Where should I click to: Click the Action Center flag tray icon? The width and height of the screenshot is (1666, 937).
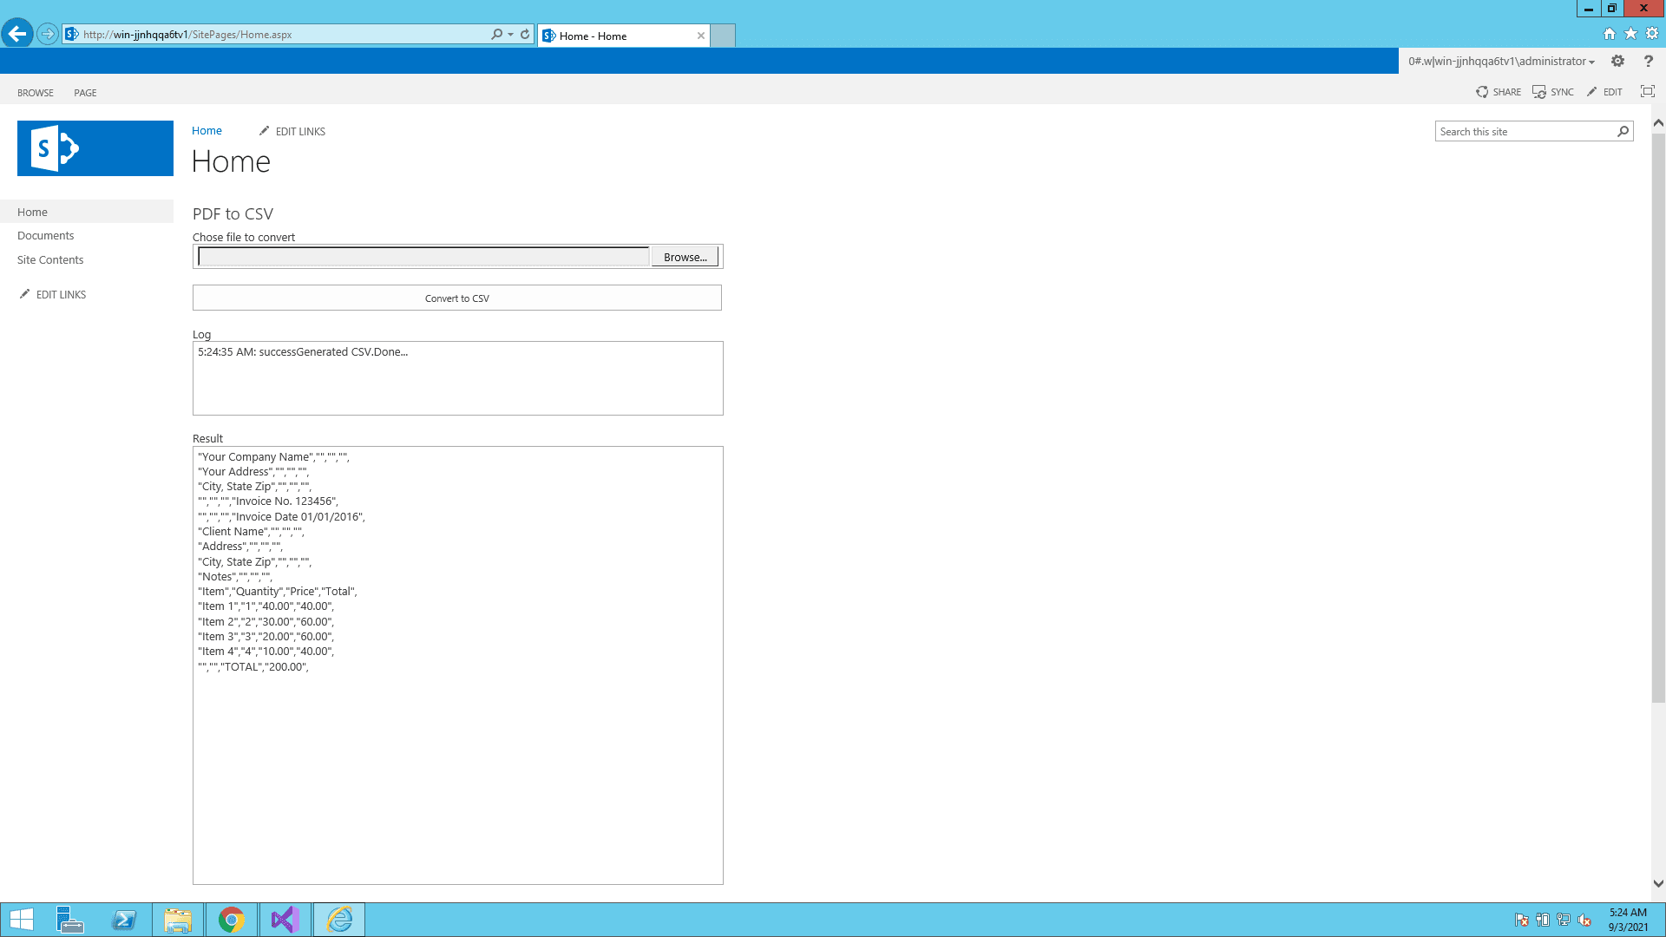click(x=1523, y=921)
